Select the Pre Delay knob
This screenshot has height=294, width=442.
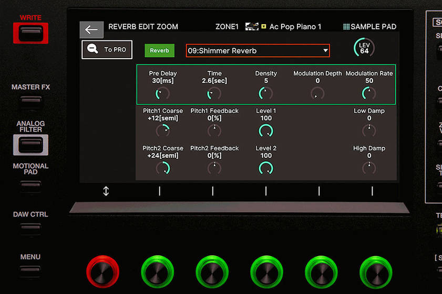click(x=162, y=94)
